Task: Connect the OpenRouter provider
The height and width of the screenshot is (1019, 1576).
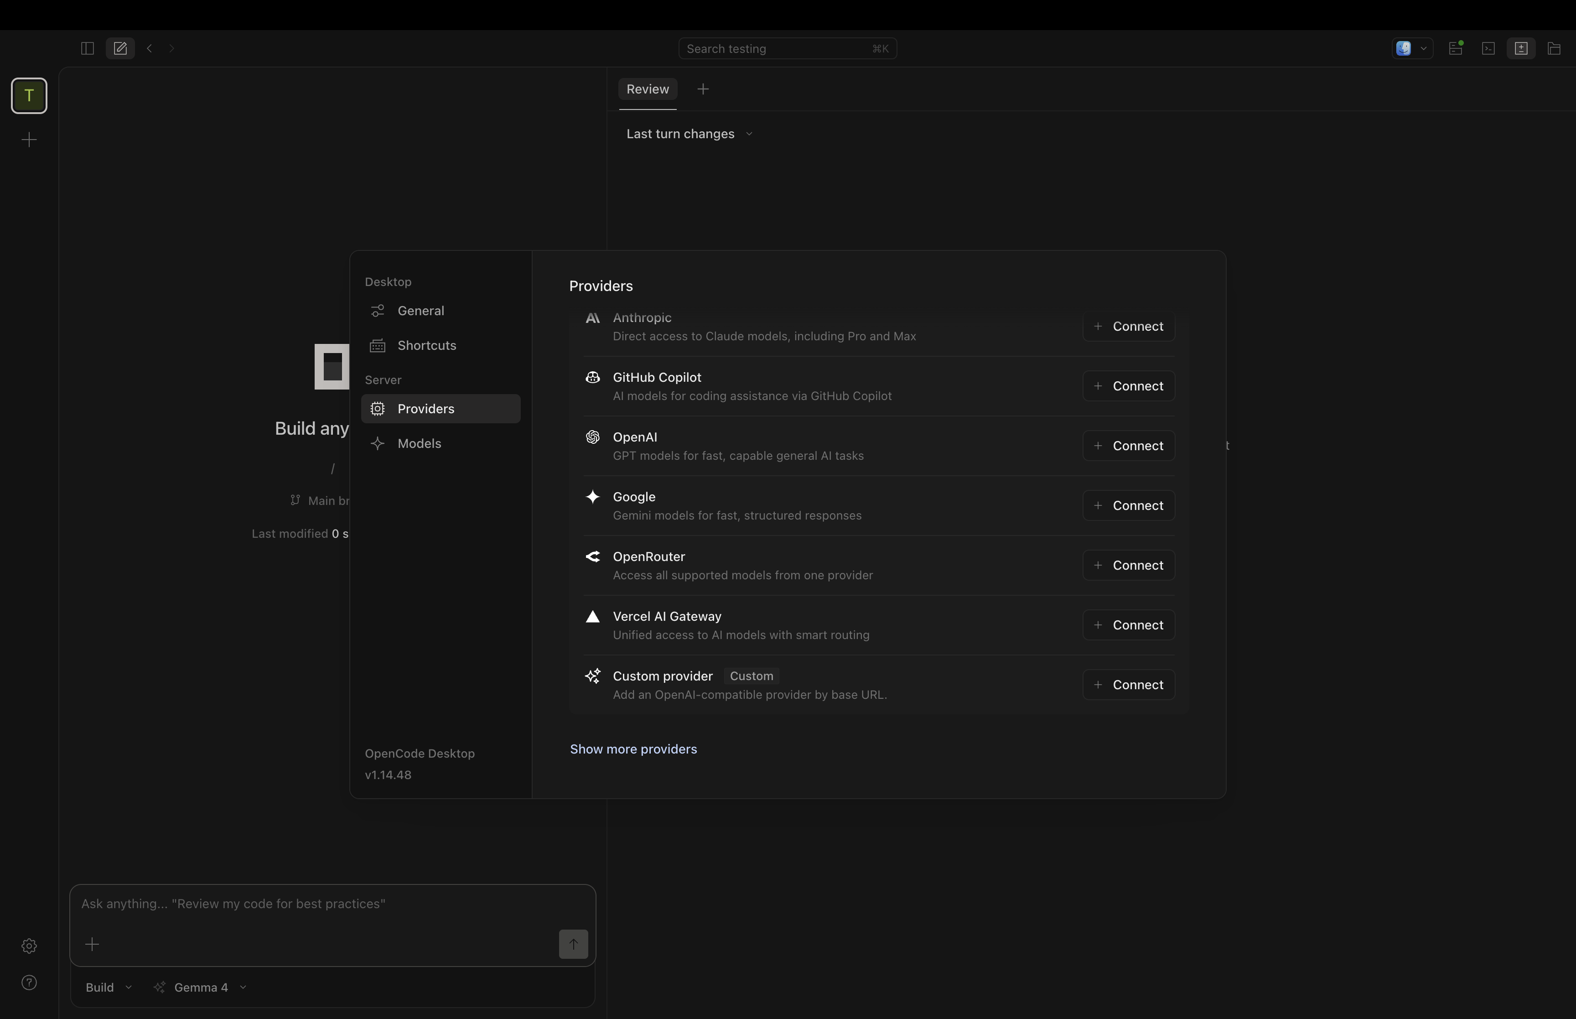Action: (1128, 565)
